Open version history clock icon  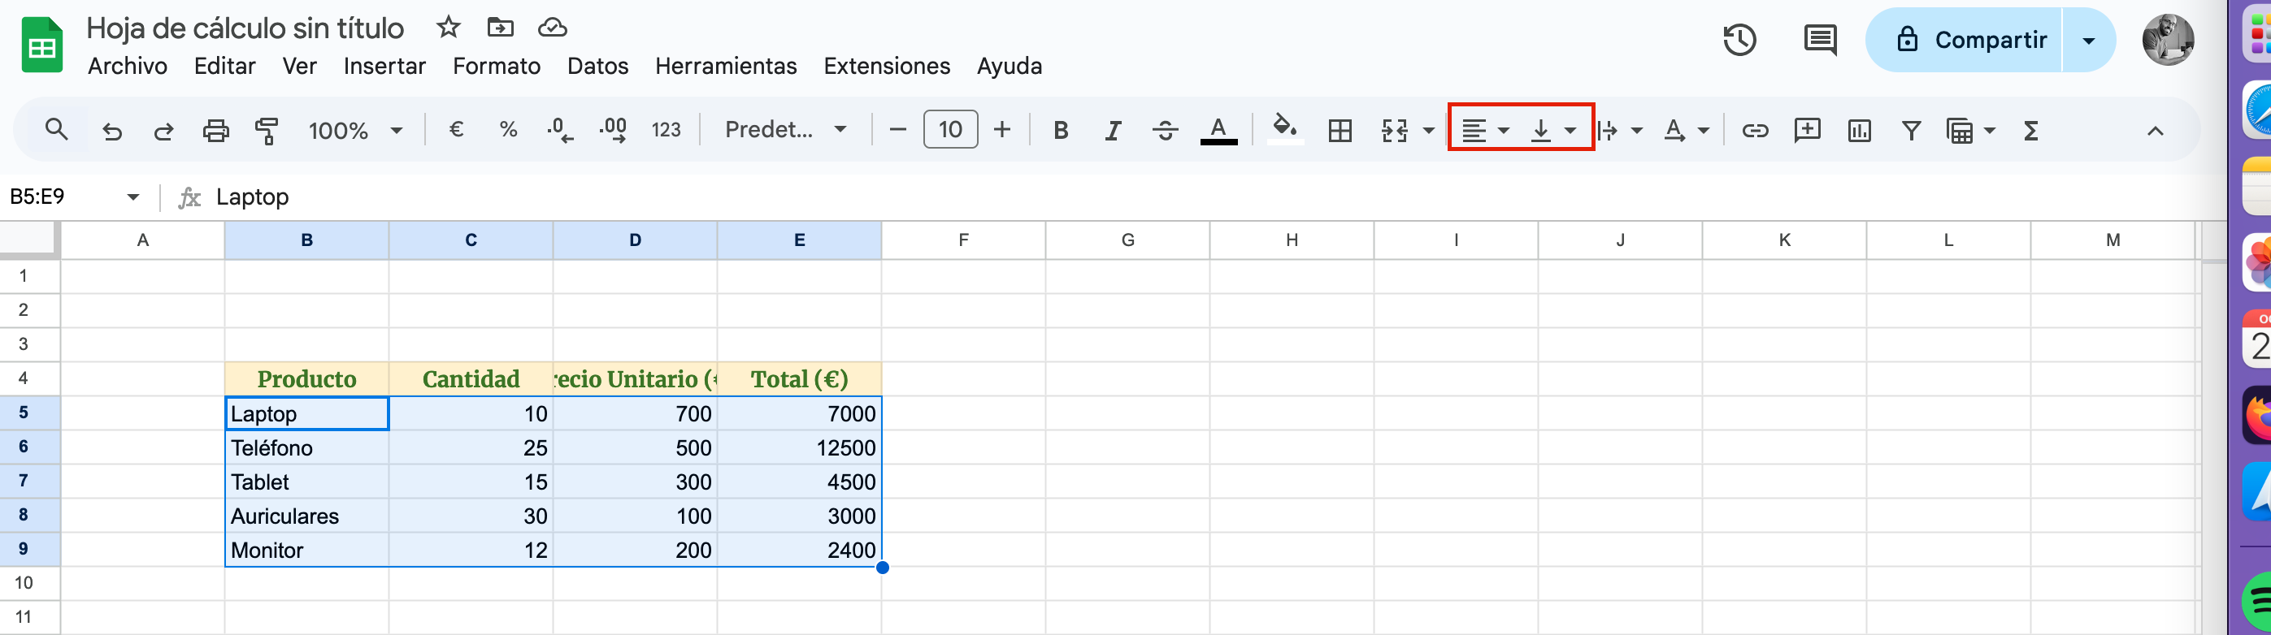(1739, 41)
